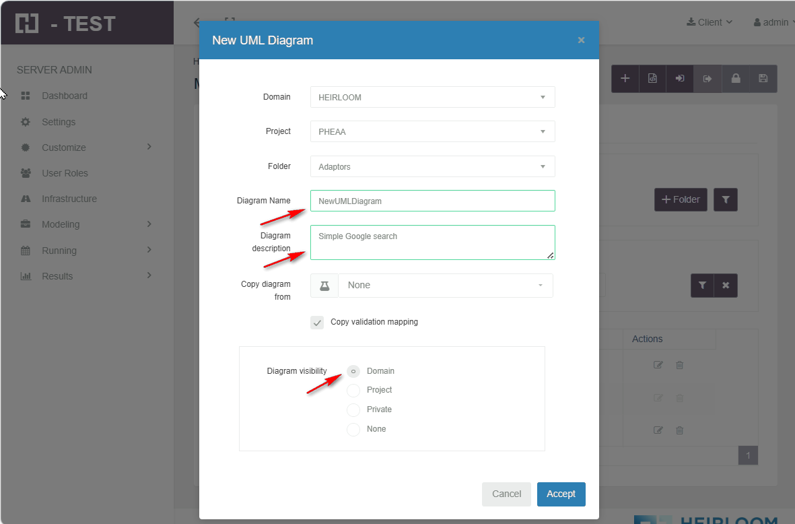Select Project diagram visibility option

click(353, 391)
